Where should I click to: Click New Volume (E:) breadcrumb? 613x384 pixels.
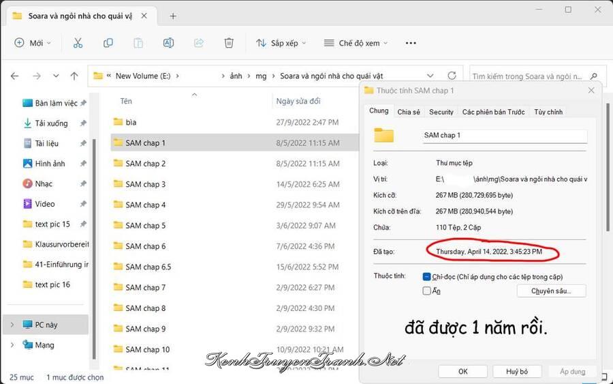click(143, 76)
